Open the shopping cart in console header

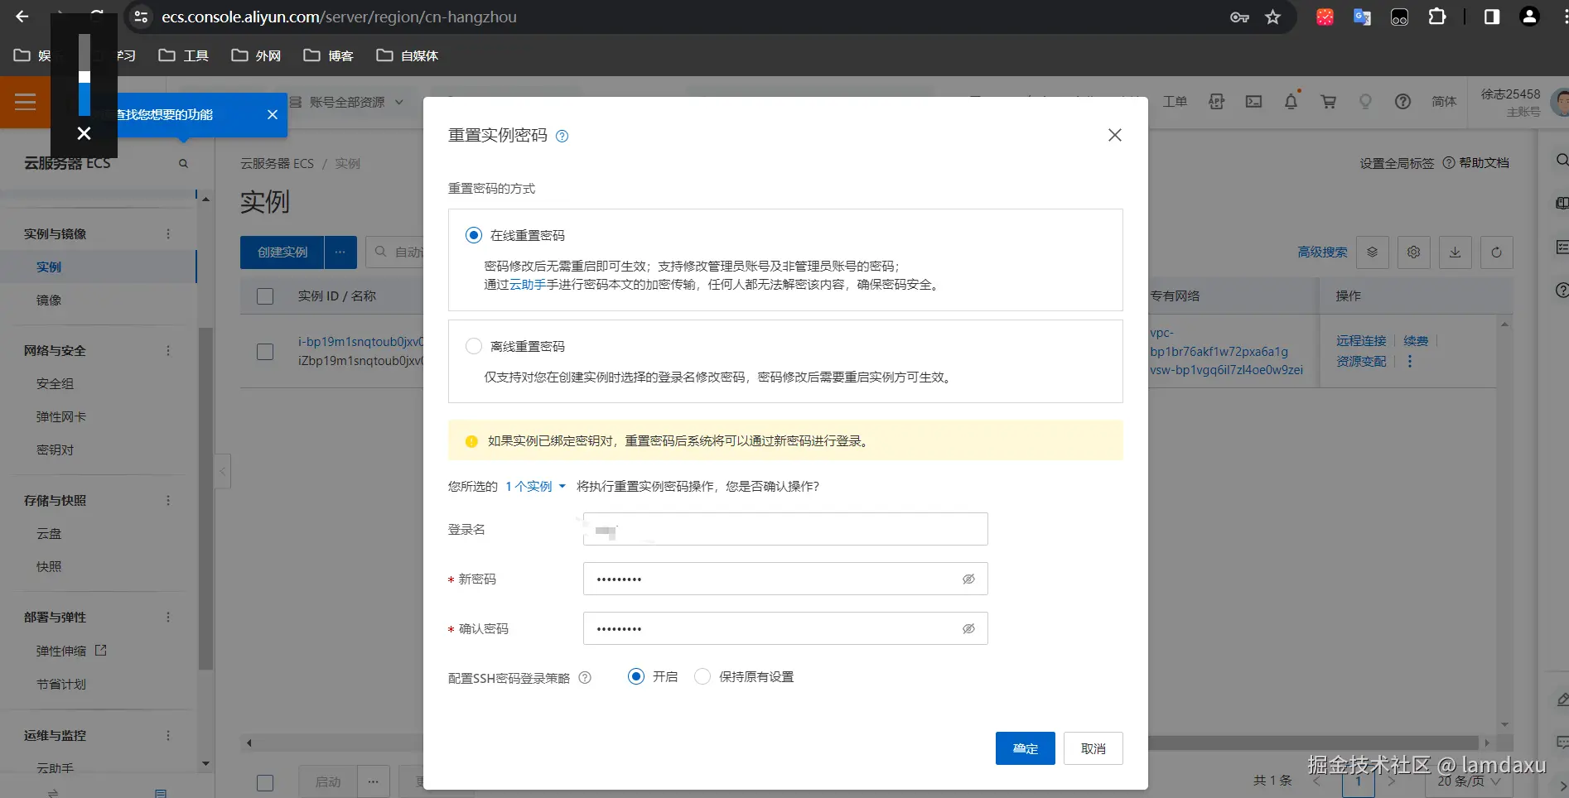coord(1329,101)
